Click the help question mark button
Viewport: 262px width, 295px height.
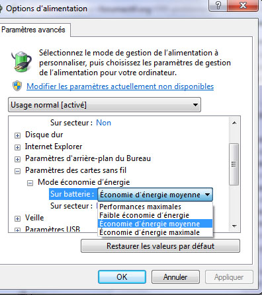(218, 5)
